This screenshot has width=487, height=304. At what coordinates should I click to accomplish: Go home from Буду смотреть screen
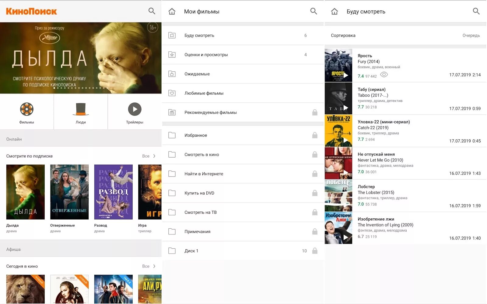(335, 12)
